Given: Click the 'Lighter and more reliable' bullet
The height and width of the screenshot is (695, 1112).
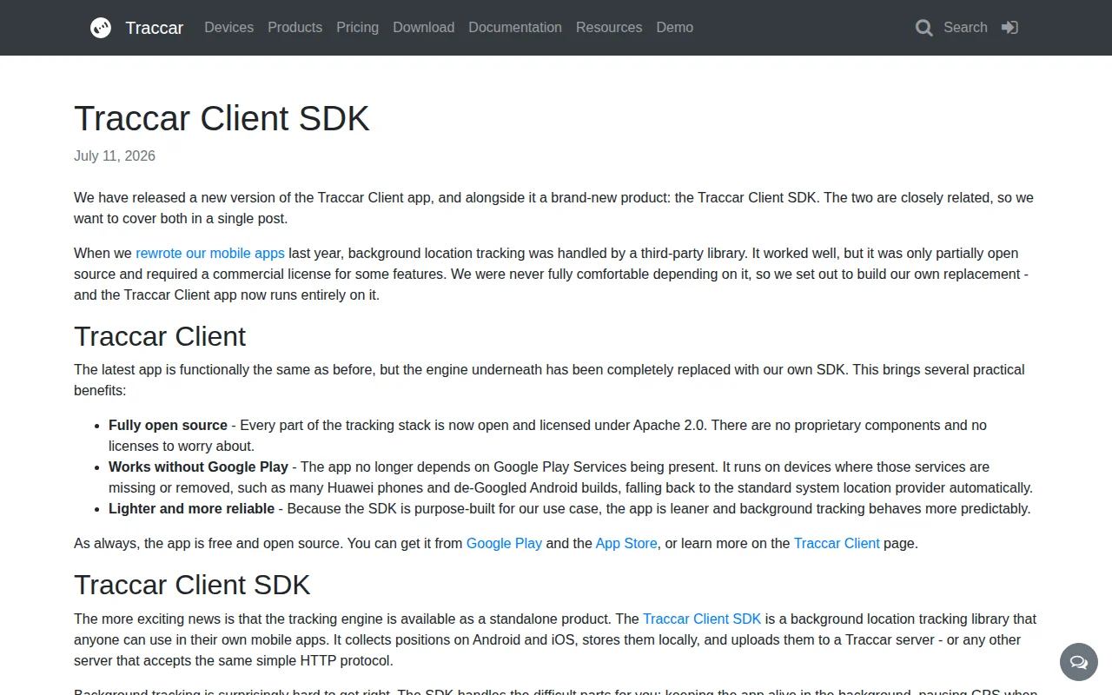Looking at the screenshot, I should [191, 509].
